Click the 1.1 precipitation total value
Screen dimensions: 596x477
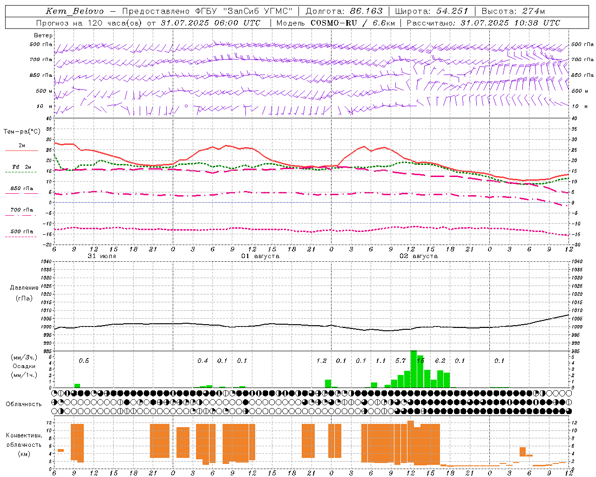pos(380,361)
